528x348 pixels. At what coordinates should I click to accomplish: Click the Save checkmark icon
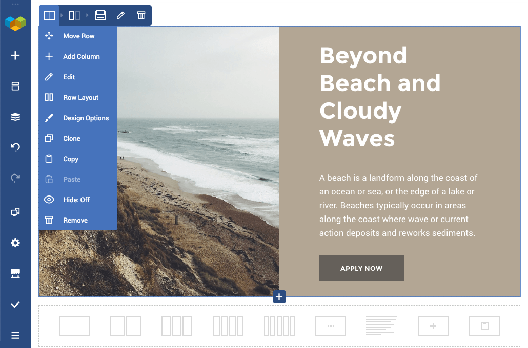[x=15, y=304]
